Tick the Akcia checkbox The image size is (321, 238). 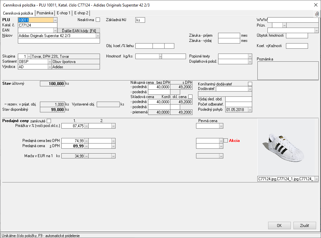click(x=226, y=141)
